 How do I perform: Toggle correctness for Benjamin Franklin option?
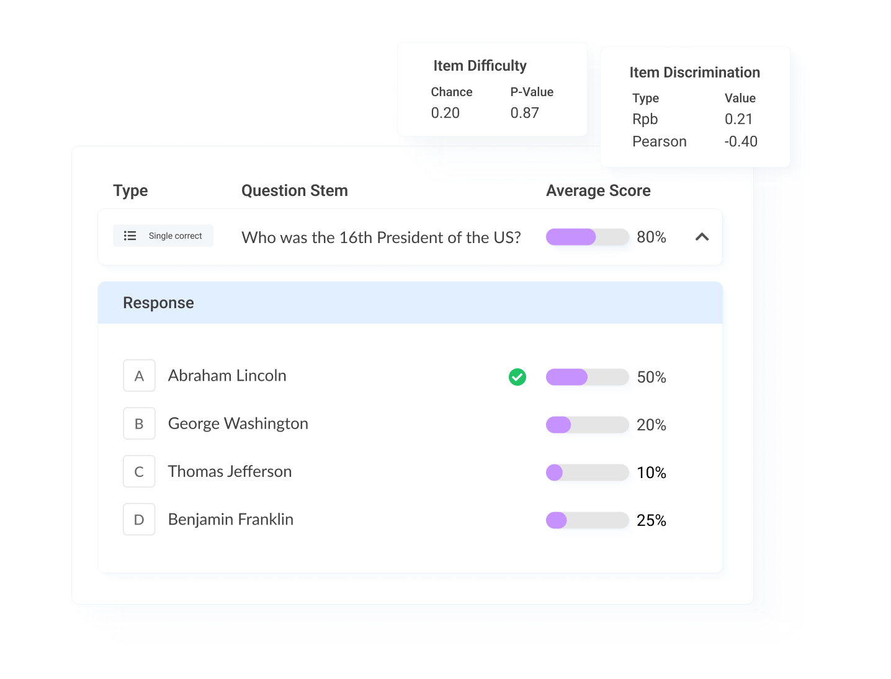tap(517, 520)
